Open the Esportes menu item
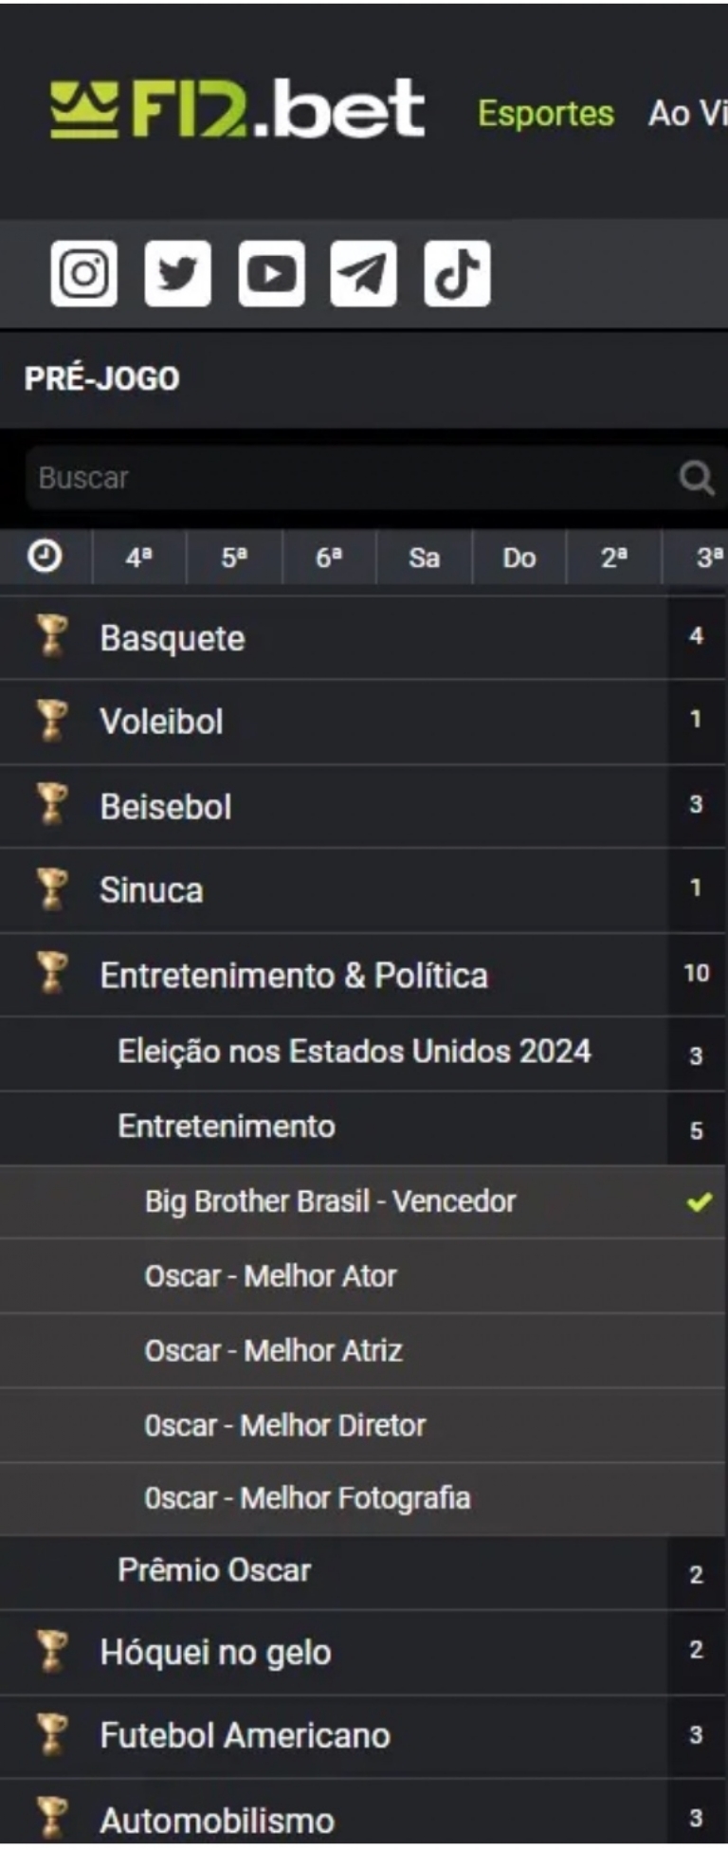 (x=545, y=114)
